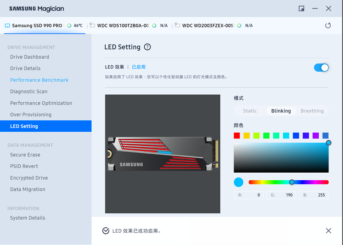Close the Samsung Magician window
The height and width of the screenshot is (245, 343).
point(328,8)
